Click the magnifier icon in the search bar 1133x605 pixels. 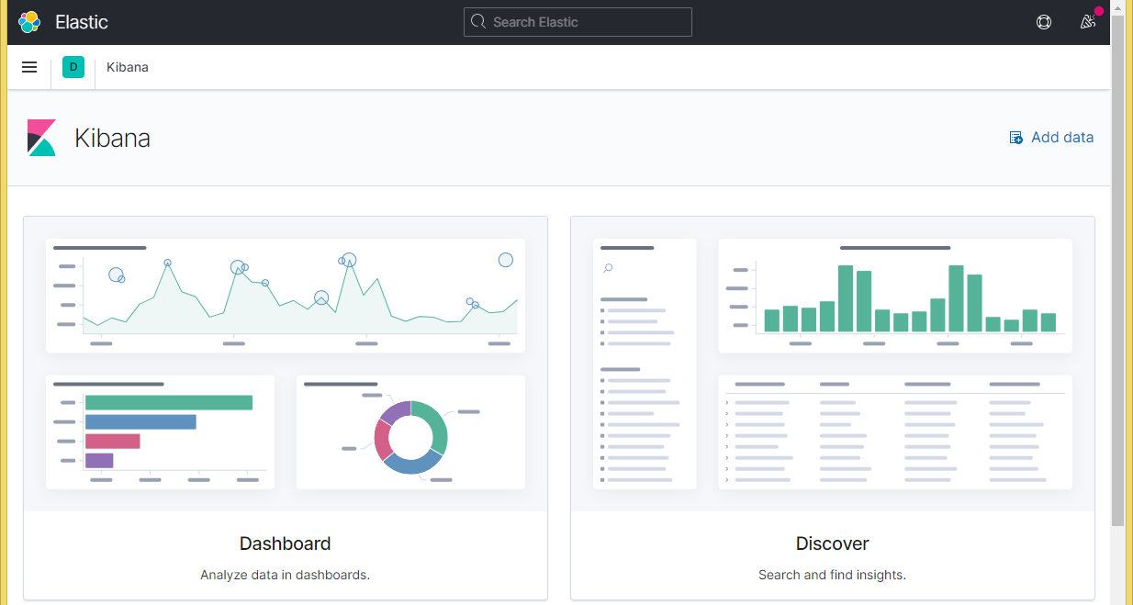click(478, 22)
